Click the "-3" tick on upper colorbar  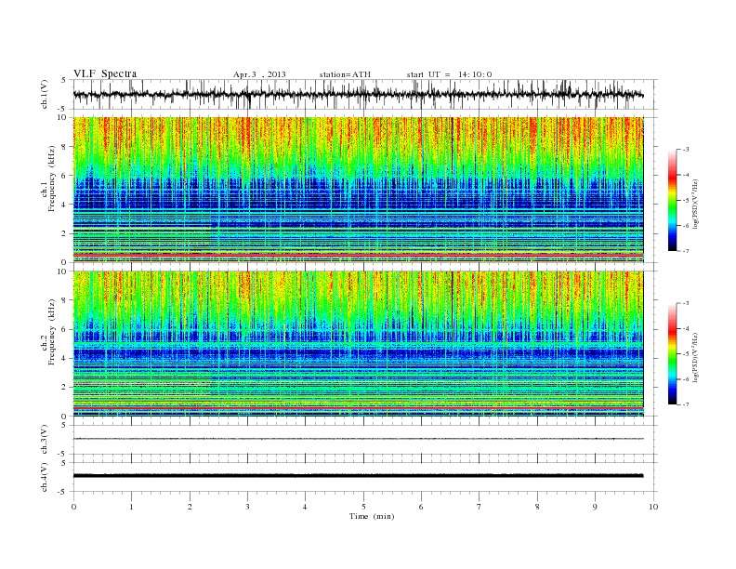coord(685,150)
